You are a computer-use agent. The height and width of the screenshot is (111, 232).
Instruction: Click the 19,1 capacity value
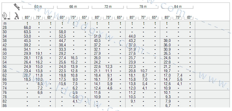pos(39,53)
